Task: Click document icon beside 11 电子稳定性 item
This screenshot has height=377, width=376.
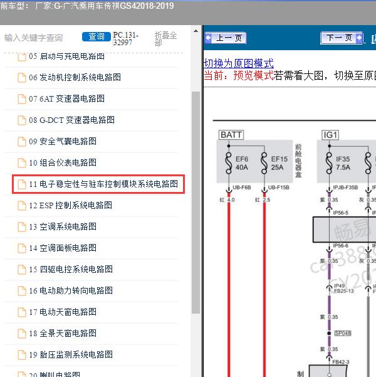Action: point(22,184)
